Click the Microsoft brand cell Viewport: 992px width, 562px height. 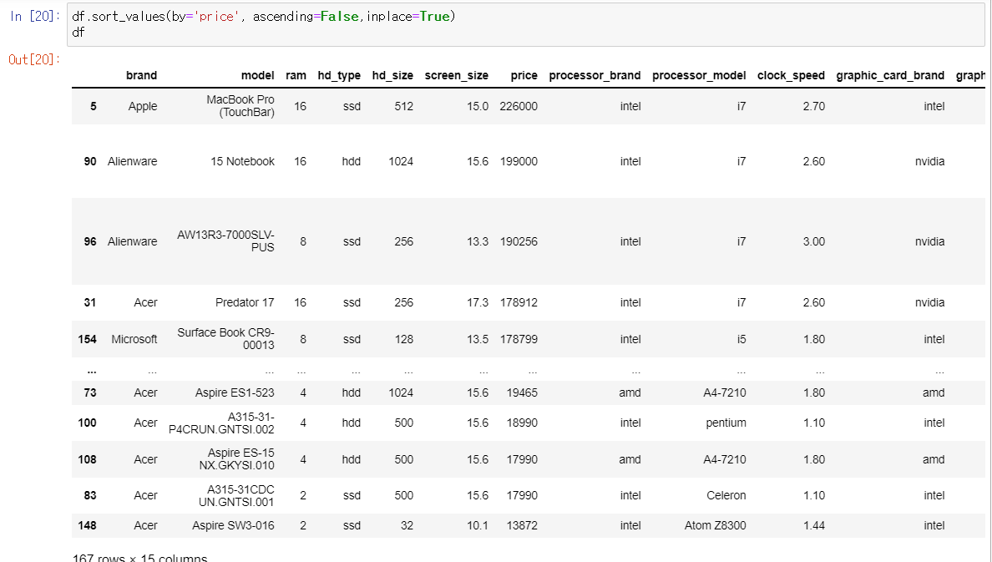(x=134, y=339)
